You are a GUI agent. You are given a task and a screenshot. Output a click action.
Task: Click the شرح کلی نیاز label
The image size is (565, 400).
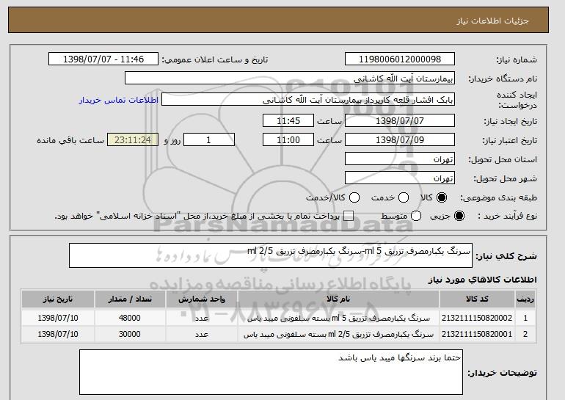tap(506, 256)
